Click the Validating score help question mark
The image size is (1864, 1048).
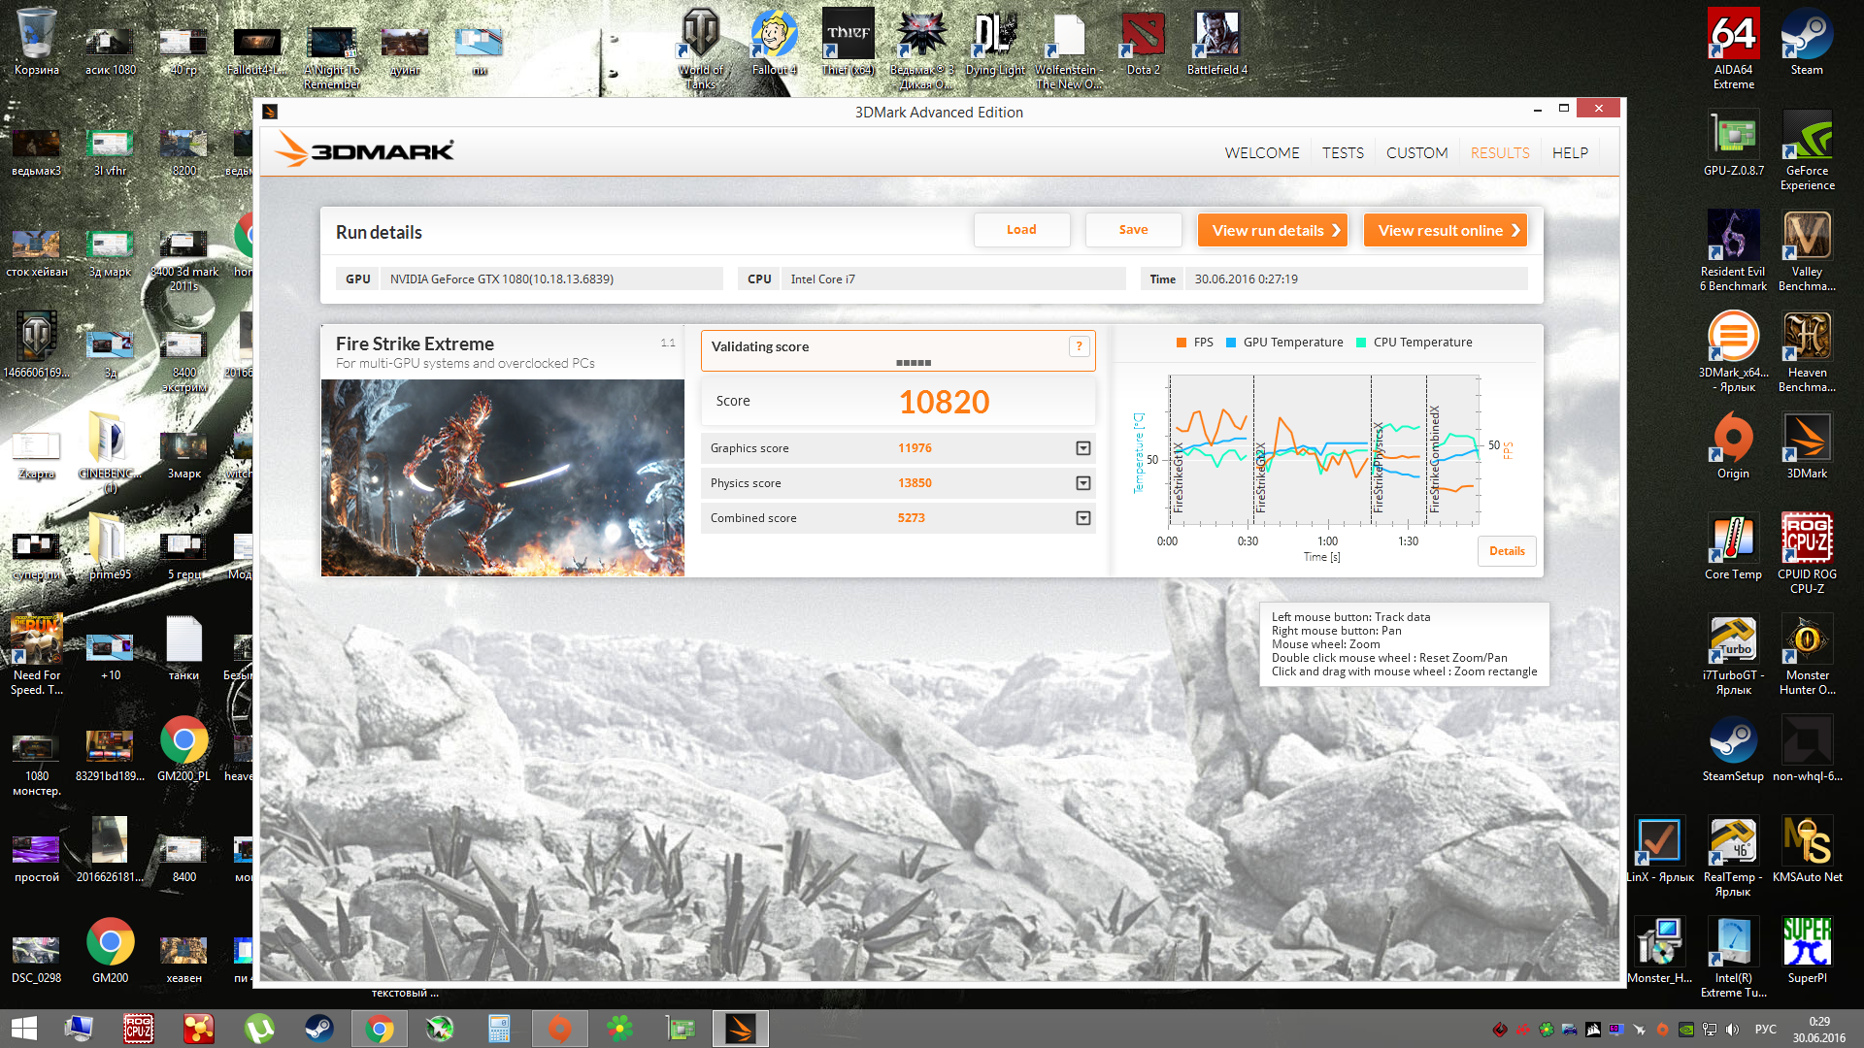click(x=1079, y=346)
